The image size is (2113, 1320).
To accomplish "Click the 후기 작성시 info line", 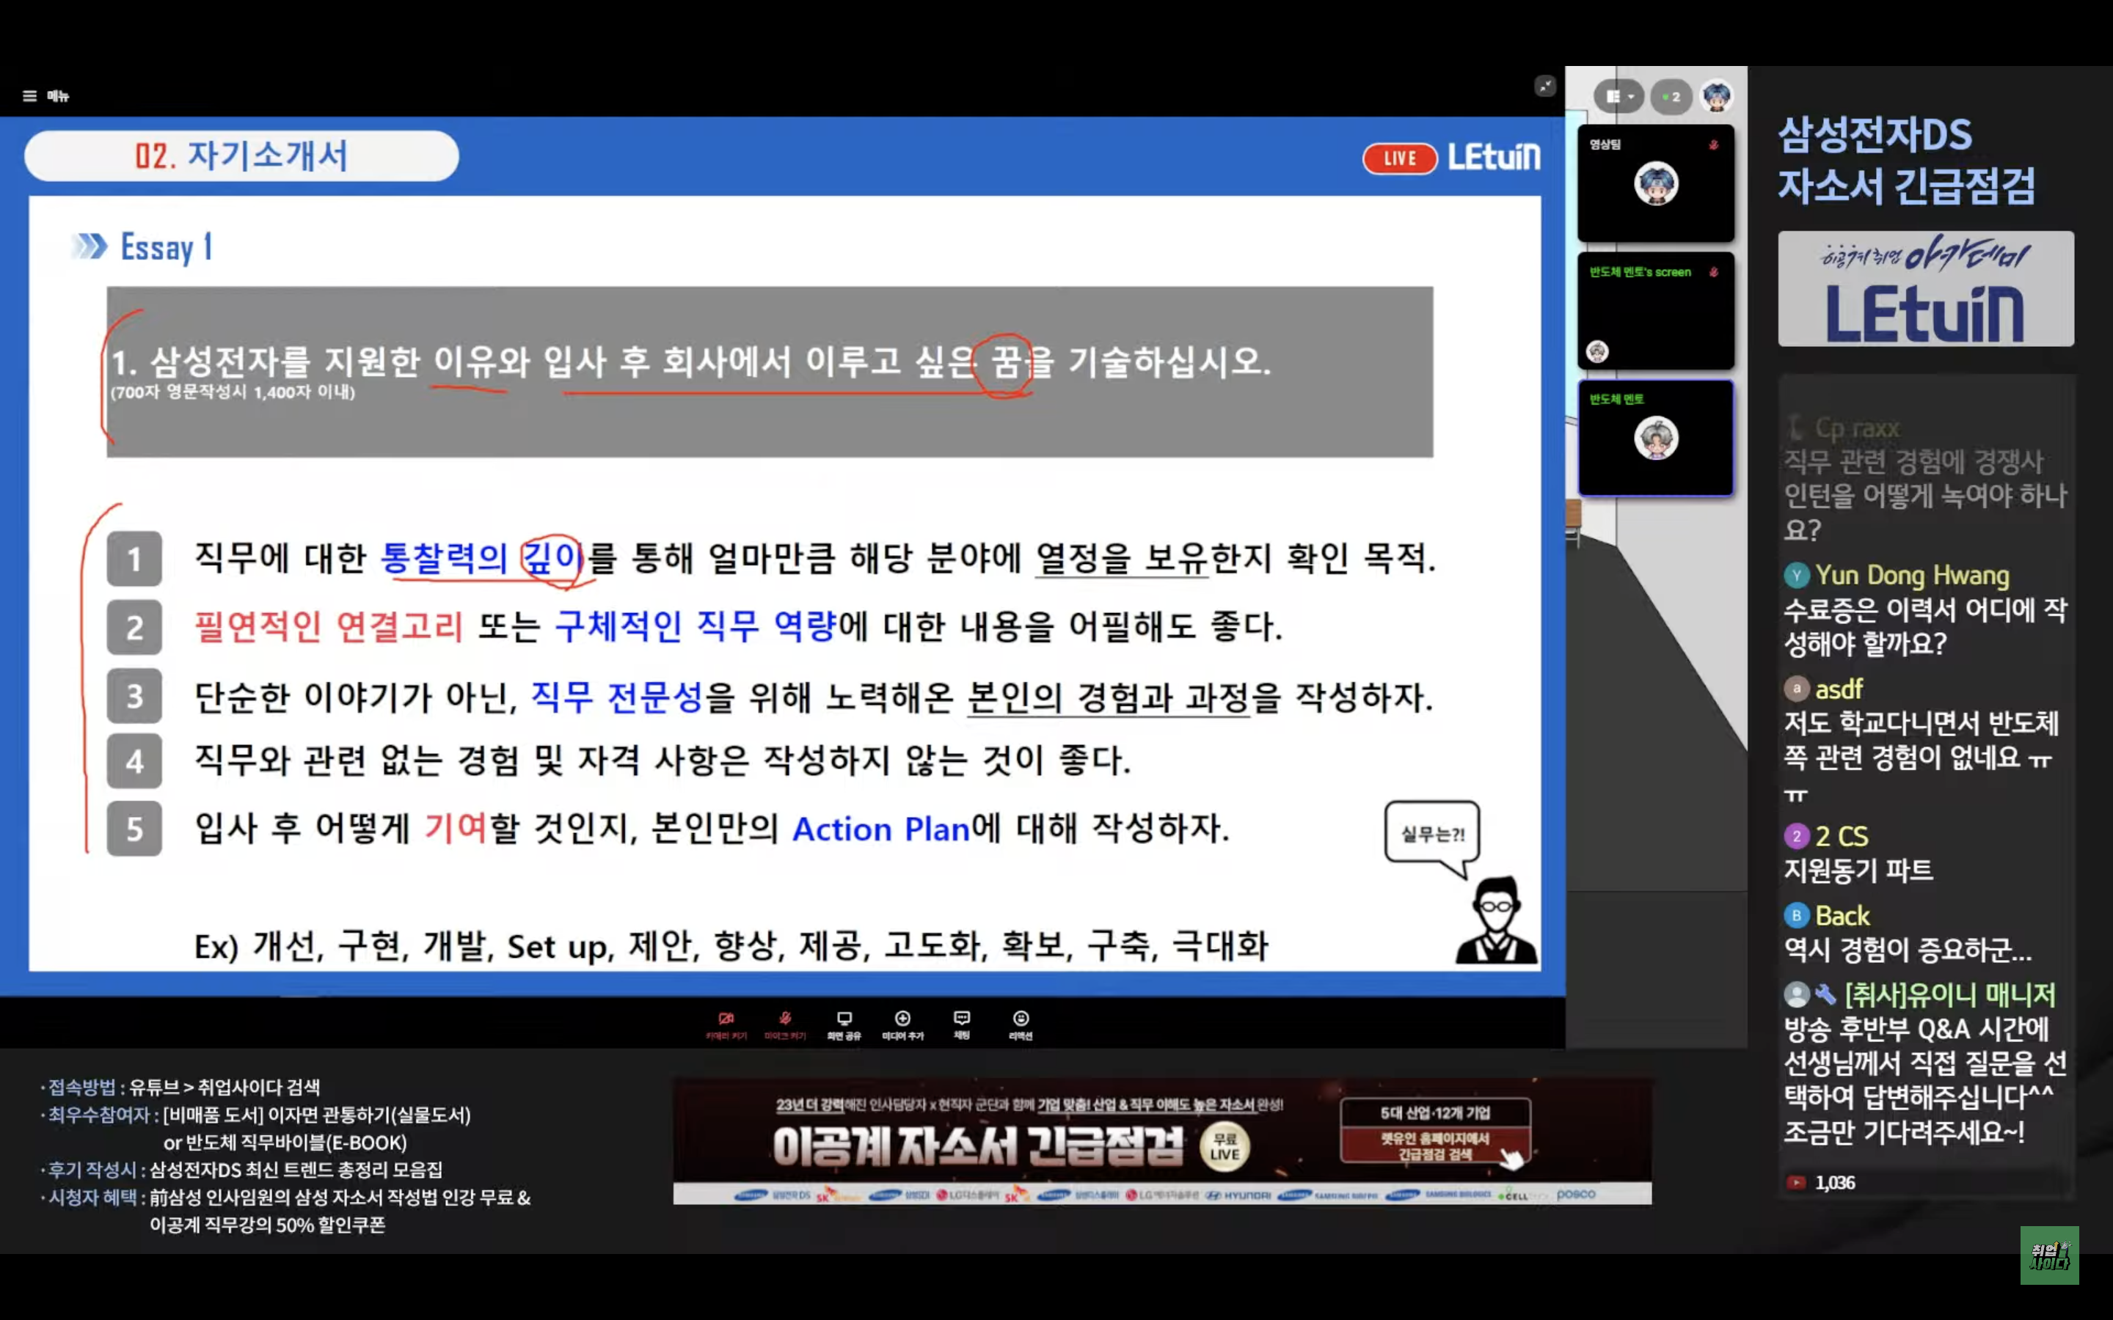I will (x=241, y=1170).
